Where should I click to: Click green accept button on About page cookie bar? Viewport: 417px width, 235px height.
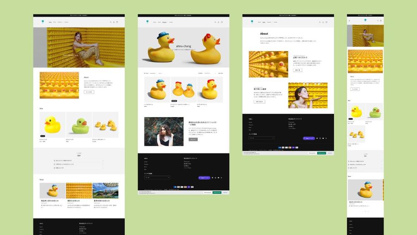321,153
